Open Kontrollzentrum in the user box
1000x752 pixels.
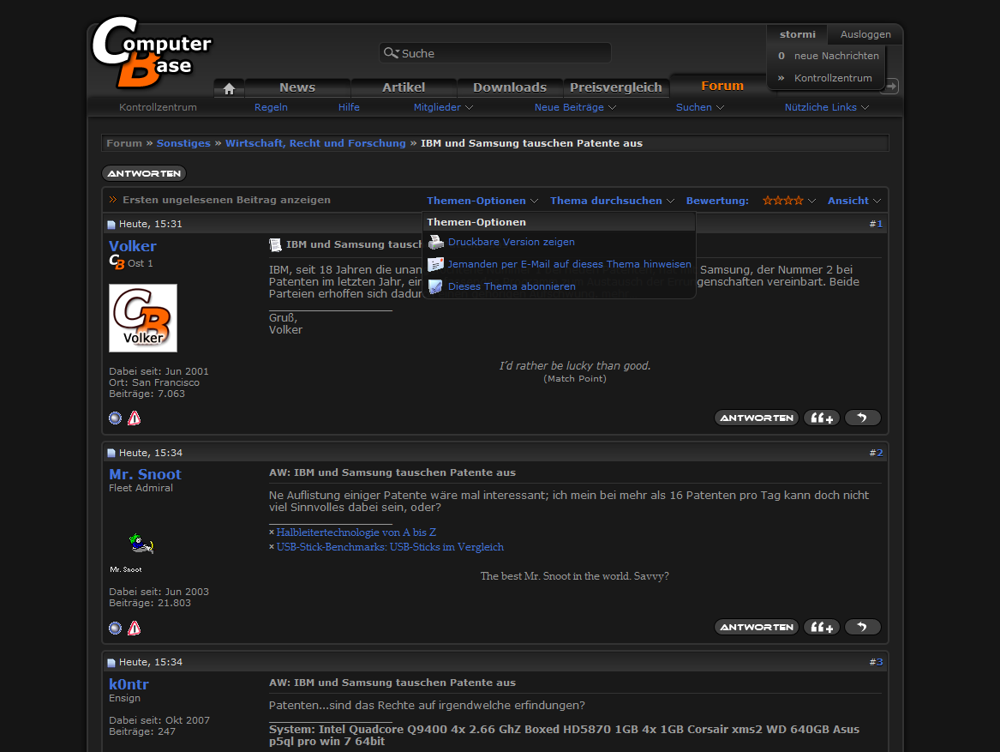point(833,78)
